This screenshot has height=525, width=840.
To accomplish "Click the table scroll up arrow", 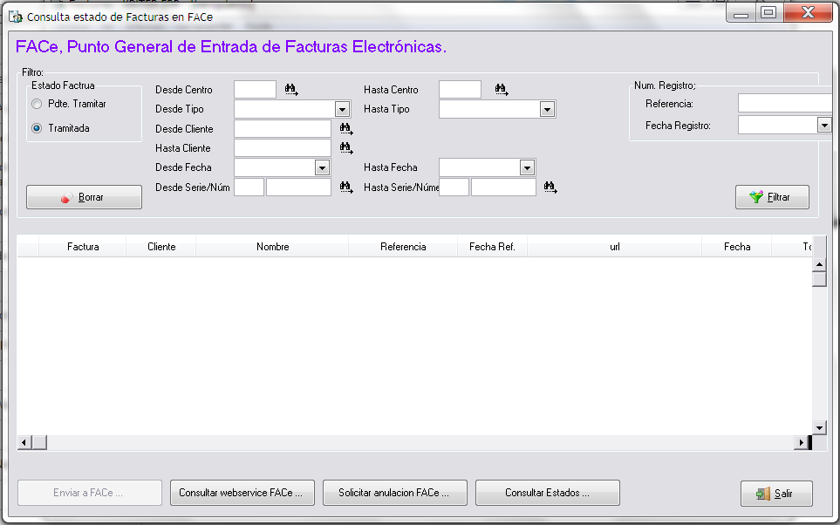I will click(x=819, y=264).
